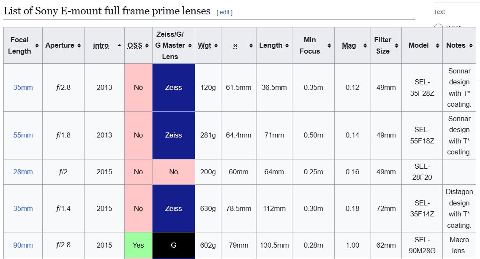Sort by Filter Size column arrows
The height and width of the screenshot is (259, 480).
[396, 46]
